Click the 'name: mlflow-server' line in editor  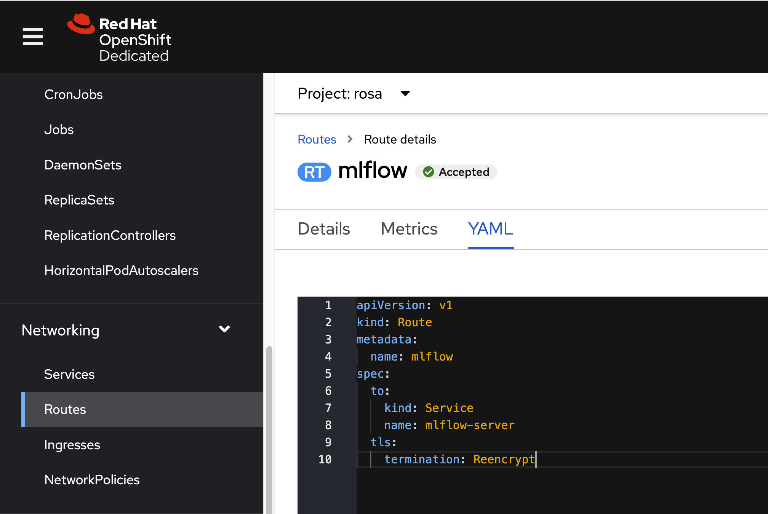449,425
